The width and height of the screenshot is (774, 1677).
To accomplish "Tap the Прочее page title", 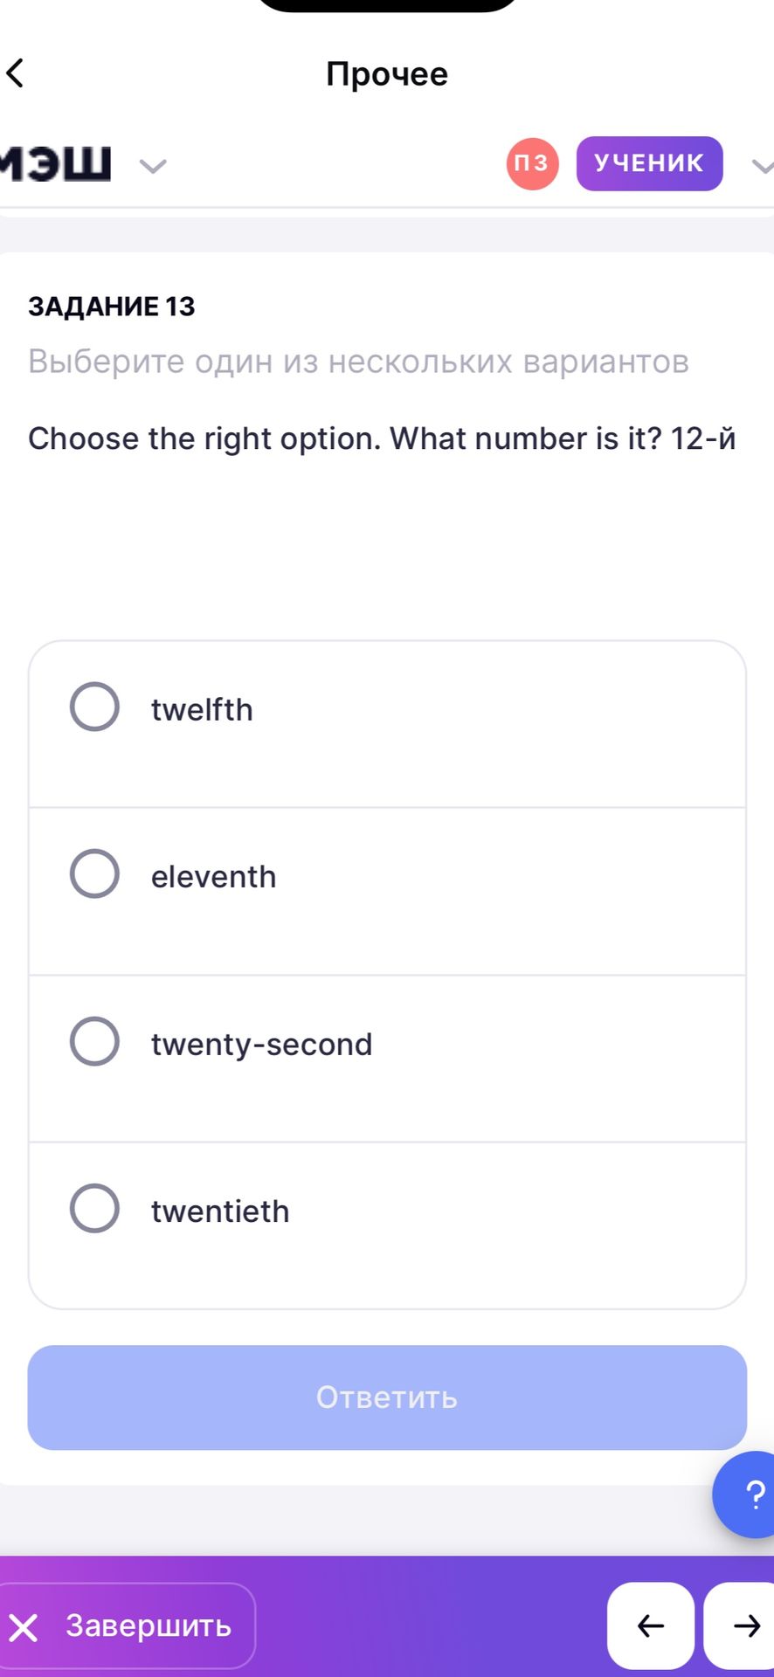I will [x=387, y=74].
